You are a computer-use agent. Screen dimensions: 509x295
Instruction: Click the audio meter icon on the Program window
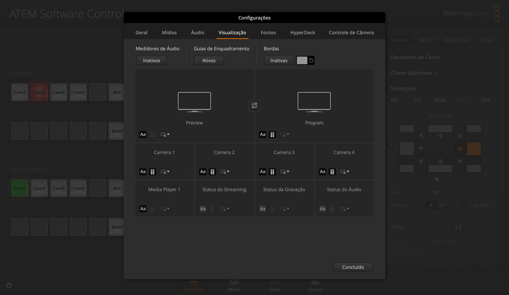(272, 134)
